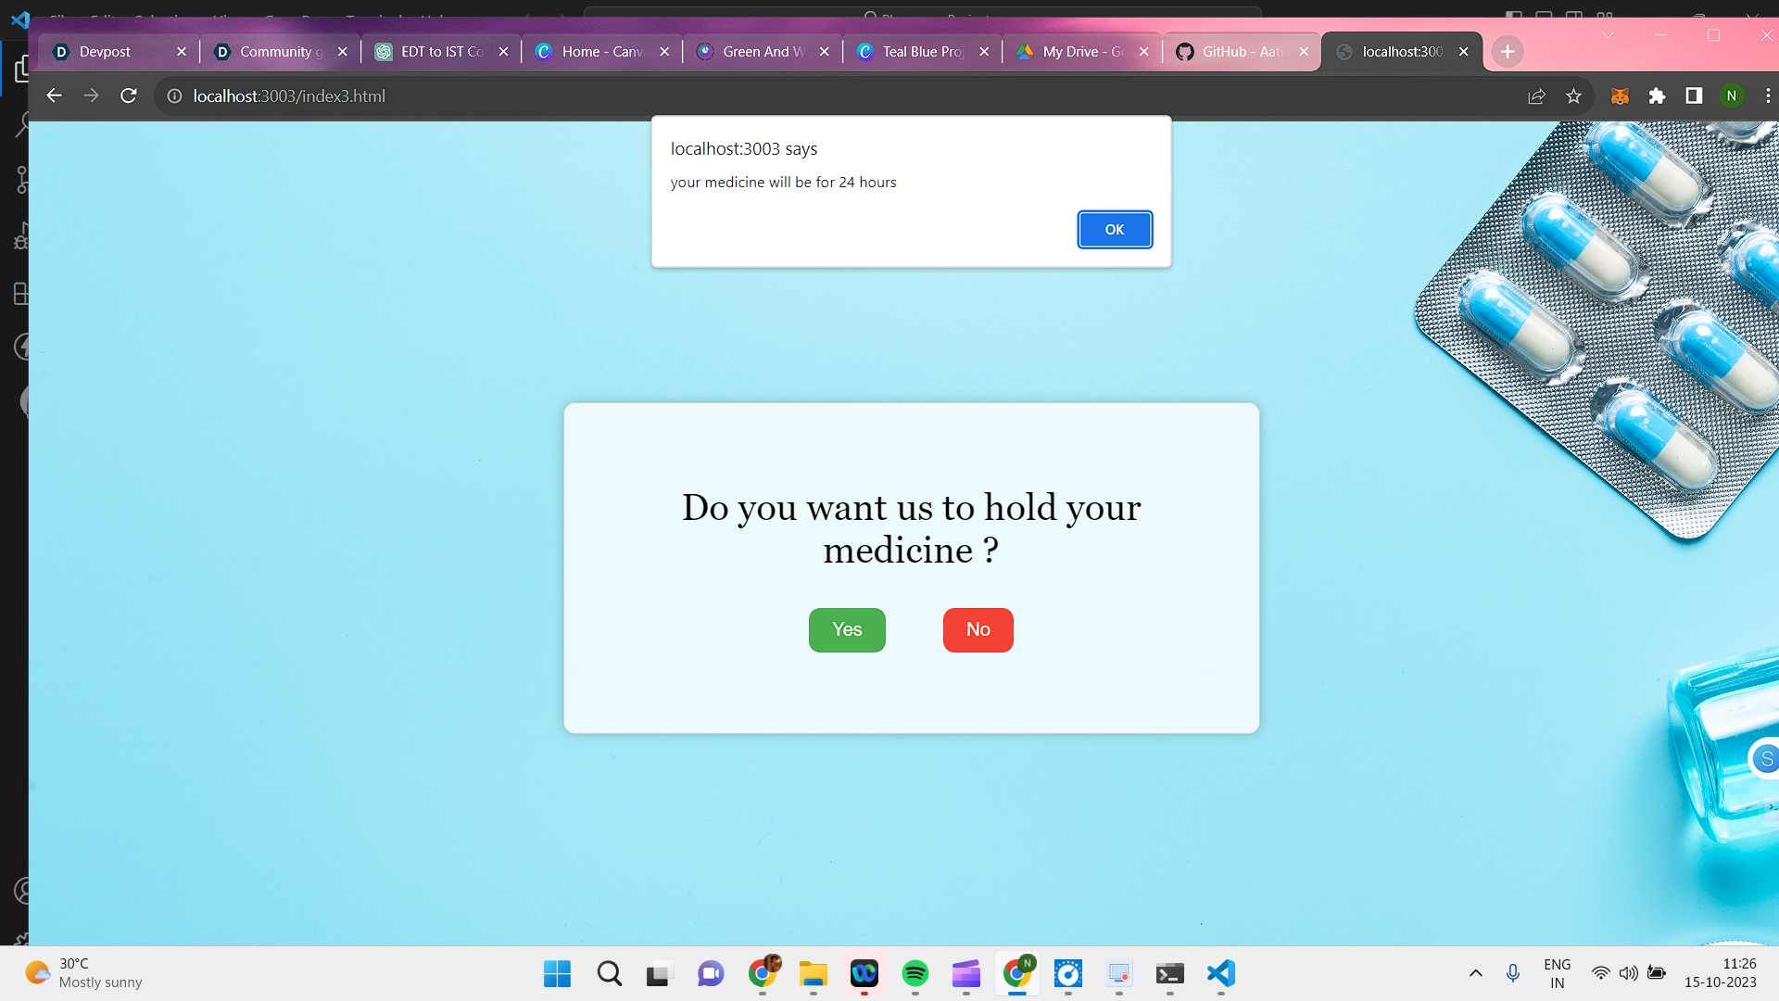This screenshot has height=1001, width=1779.
Task: Open MetaMask fox extension
Action: coord(1620,95)
